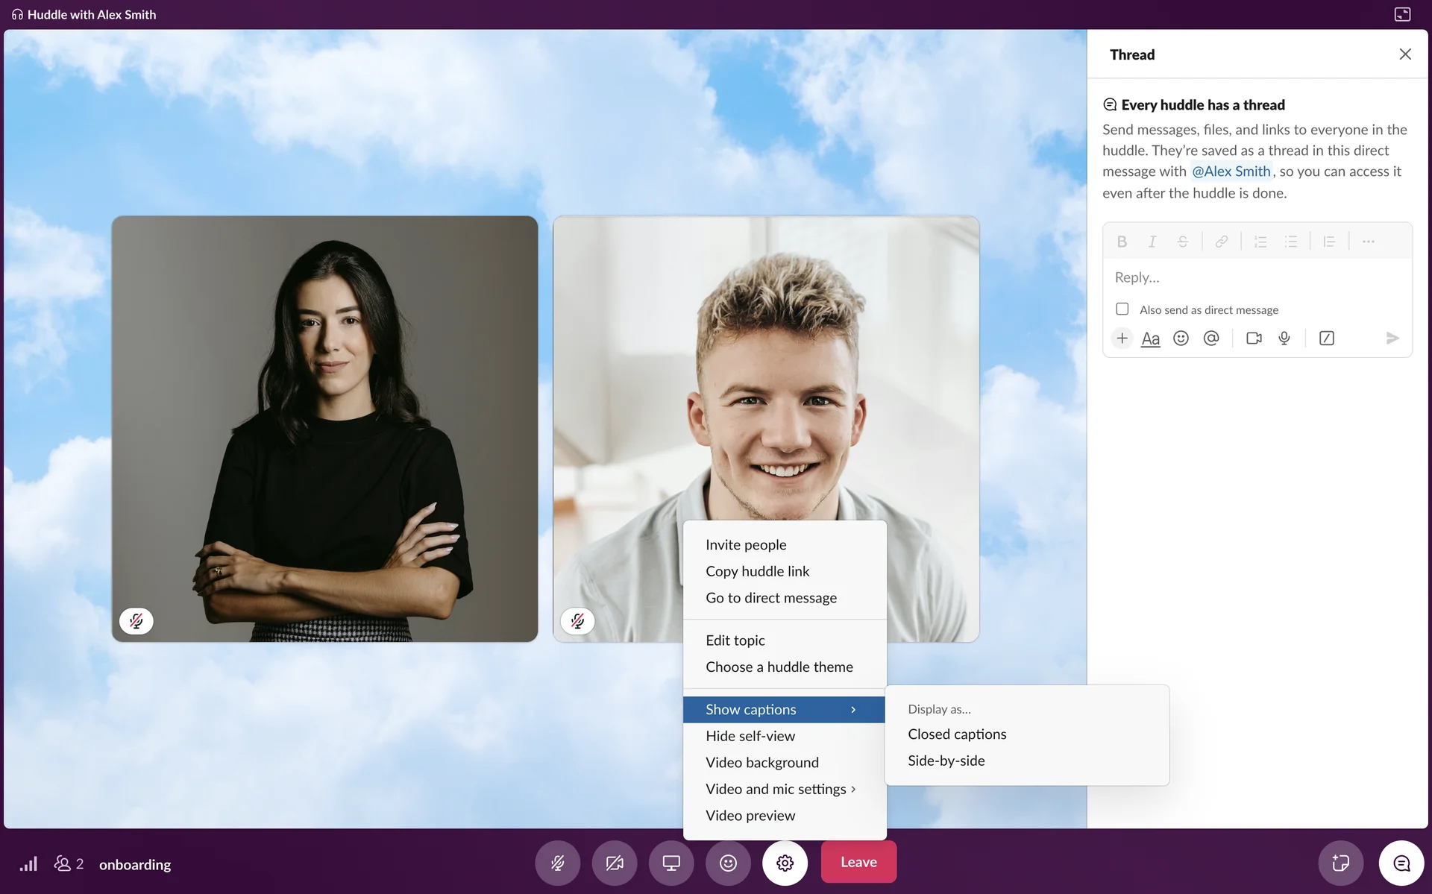Record a video clip in thread
The width and height of the screenshot is (1432, 894).
(x=1254, y=338)
